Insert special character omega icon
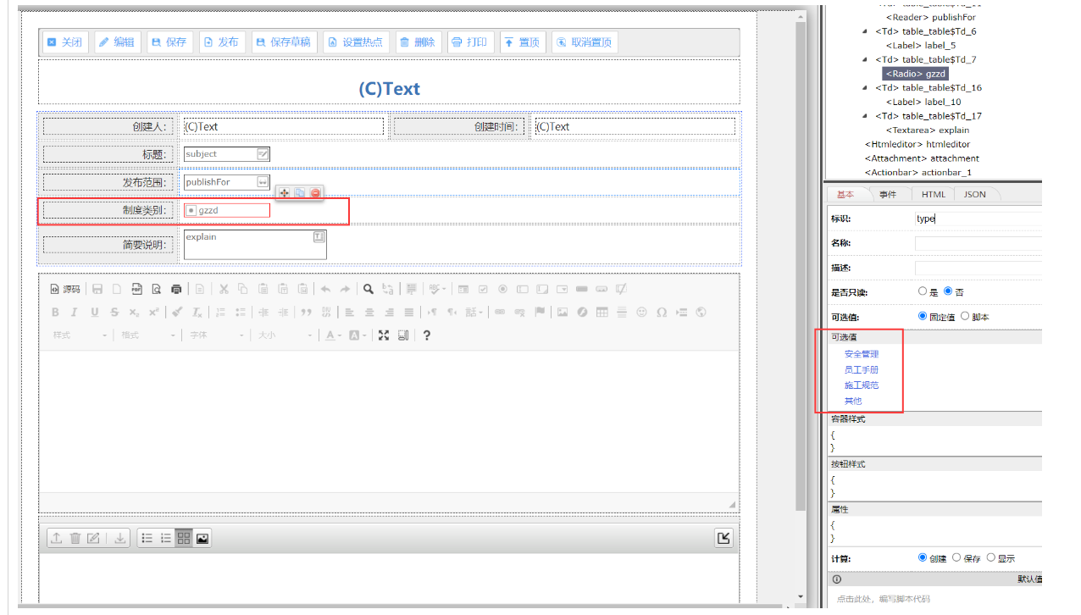Image resolution: width=1081 pixels, height=615 pixels. [662, 312]
